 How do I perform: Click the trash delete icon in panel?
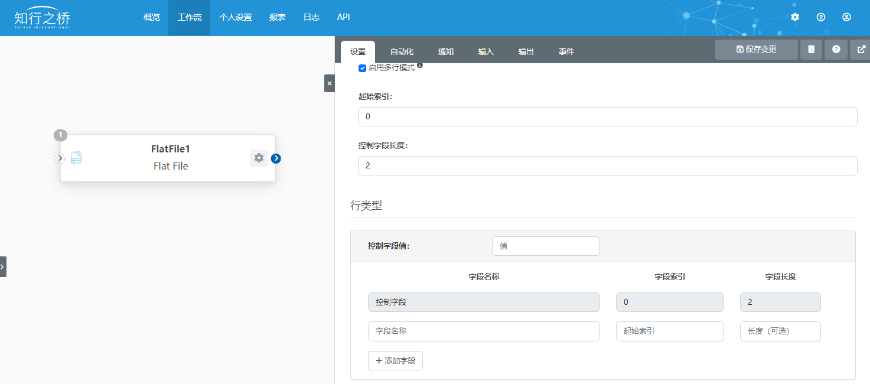(x=811, y=50)
